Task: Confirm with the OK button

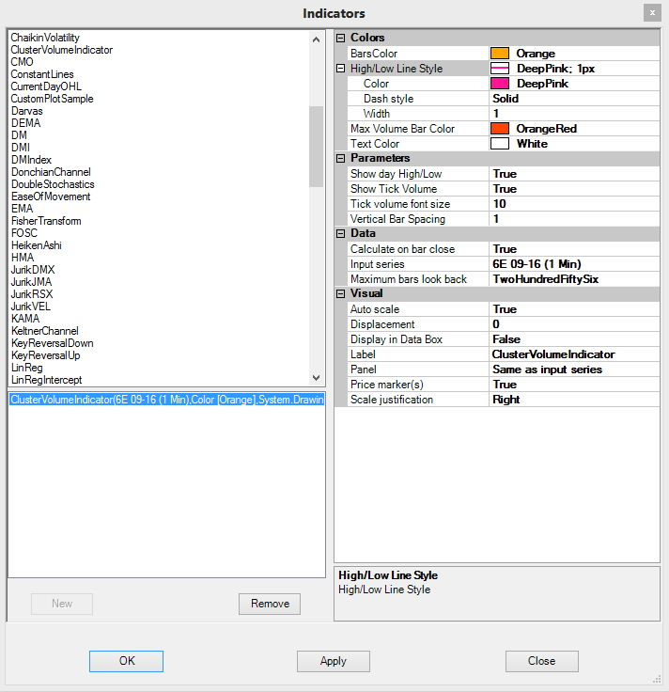Action: tap(127, 661)
